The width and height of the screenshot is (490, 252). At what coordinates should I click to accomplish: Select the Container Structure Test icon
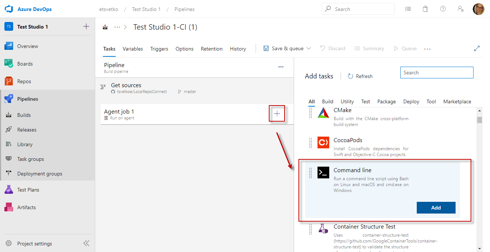point(323,229)
